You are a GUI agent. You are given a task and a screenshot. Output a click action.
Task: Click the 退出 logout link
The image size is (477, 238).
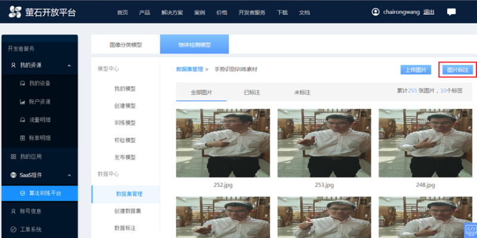[x=429, y=12]
